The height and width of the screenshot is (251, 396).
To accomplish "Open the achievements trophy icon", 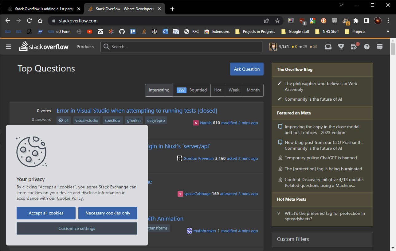I will [x=341, y=47].
